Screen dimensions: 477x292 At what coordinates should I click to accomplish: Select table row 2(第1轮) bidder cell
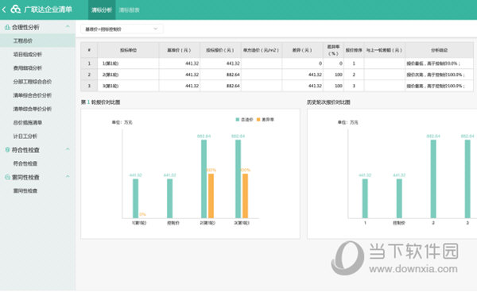point(128,75)
